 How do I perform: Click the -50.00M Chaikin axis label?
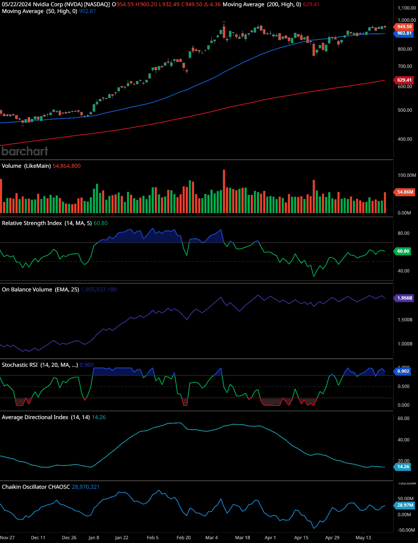pos(406,530)
